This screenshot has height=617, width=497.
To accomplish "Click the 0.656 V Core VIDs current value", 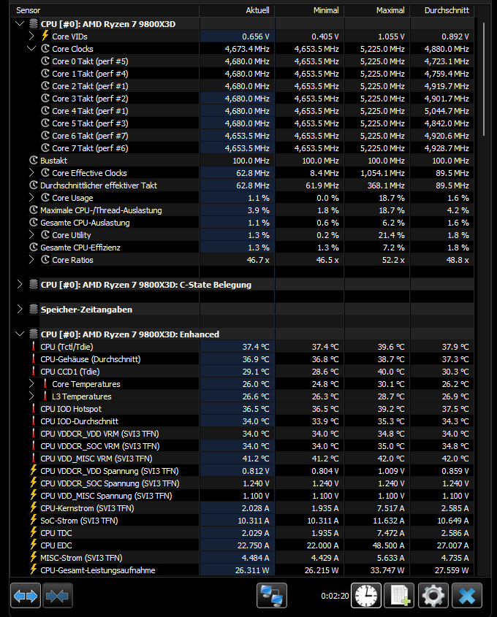I will click(256, 37).
